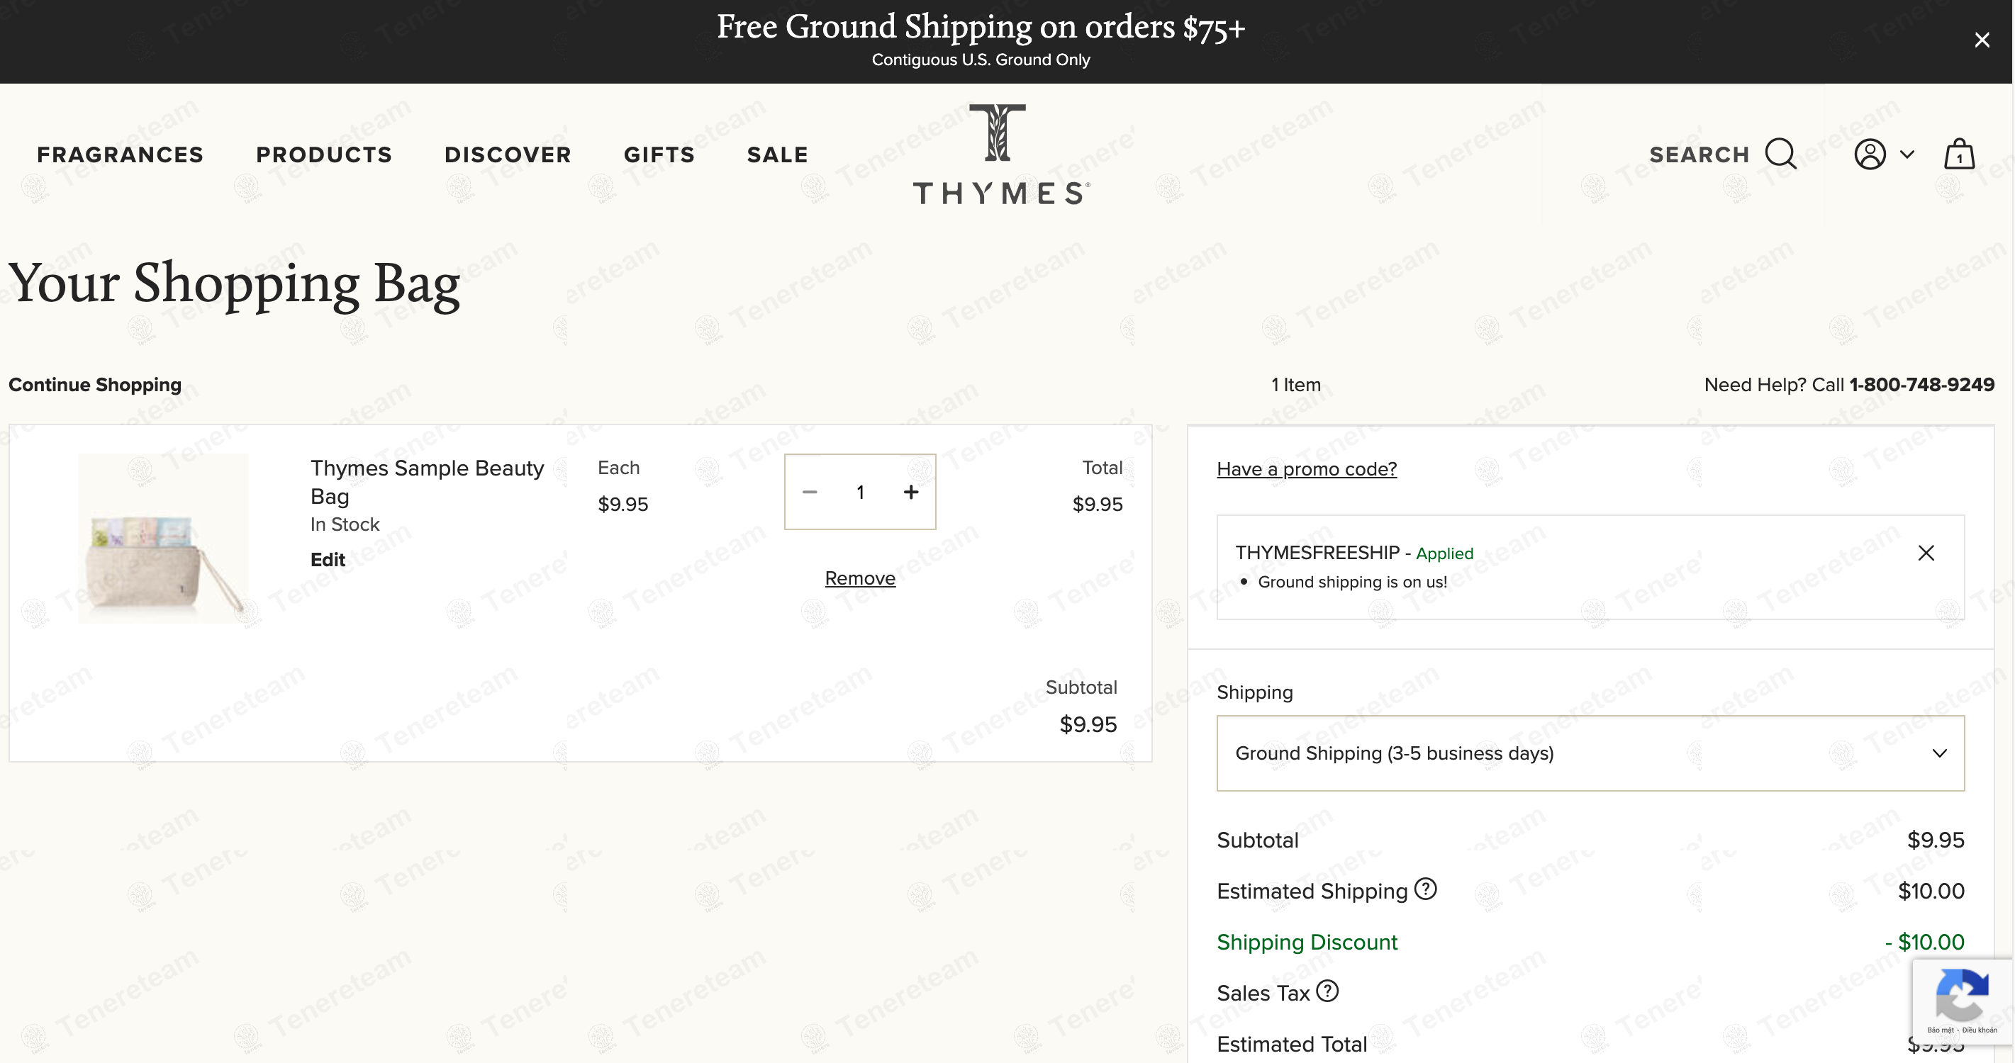Screen dimensions: 2015x1063
Task: Click the Estimated Total label
Action: click(1291, 1045)
